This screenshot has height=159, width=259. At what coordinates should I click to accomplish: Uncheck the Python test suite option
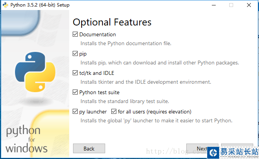(75, 92)
